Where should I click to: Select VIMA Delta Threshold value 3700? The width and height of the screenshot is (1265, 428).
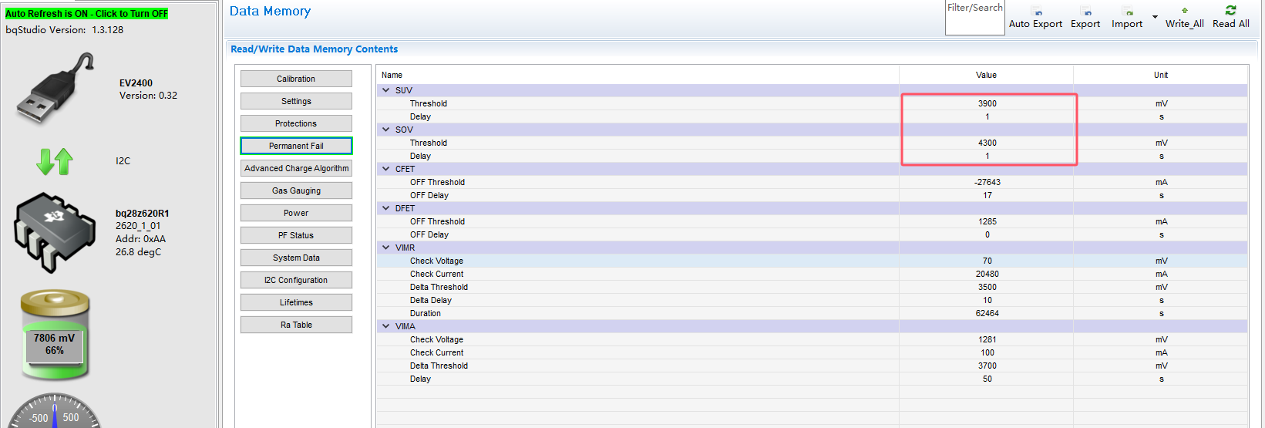987,366
